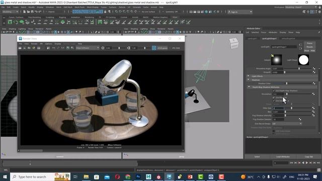Click the Light Shape white circle thumbnail
This screenshot has width=322, height=181.
point(303,60)
